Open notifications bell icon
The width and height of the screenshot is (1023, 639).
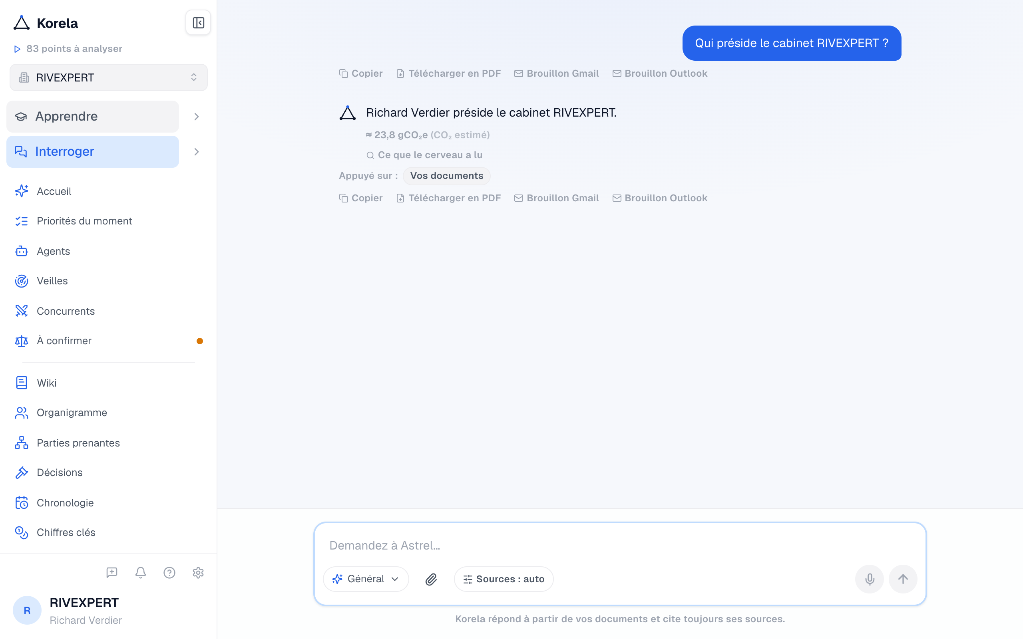pos(140,573)
